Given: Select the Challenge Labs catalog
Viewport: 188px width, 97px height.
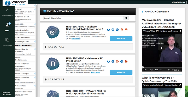Looking at the screenshot, I should pyautogui.click(x=25, y=41).
